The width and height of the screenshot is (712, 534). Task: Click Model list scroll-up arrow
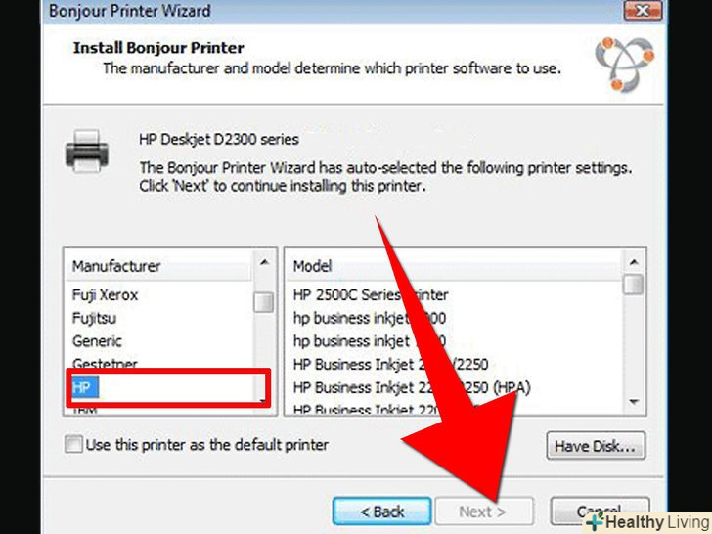634,263
